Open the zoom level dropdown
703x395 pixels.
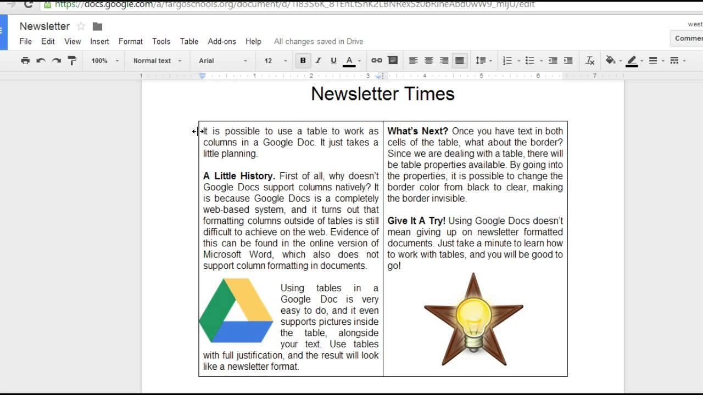[104, 61]
